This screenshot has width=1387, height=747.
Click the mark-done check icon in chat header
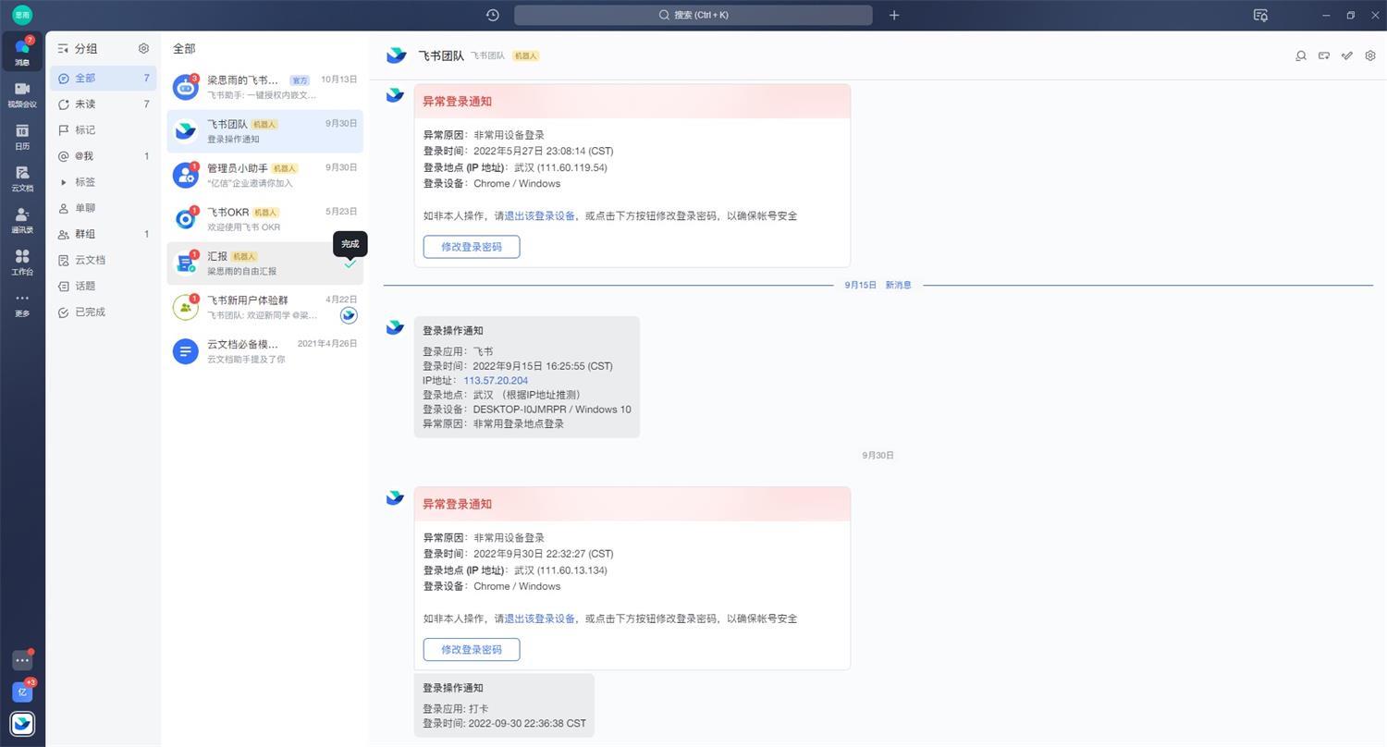tap(1347, 55)
